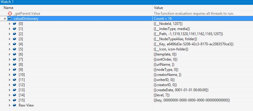The image size is (253, 111).
Task: Select the valueDictionary watch name
Action: coord(26,19)
